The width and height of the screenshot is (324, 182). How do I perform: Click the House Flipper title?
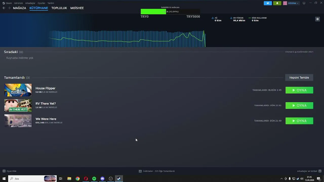click(x=45, y=88)
